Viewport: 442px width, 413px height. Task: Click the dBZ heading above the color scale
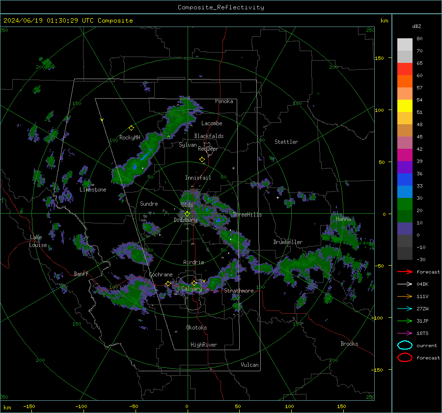[x=416, y=26]
